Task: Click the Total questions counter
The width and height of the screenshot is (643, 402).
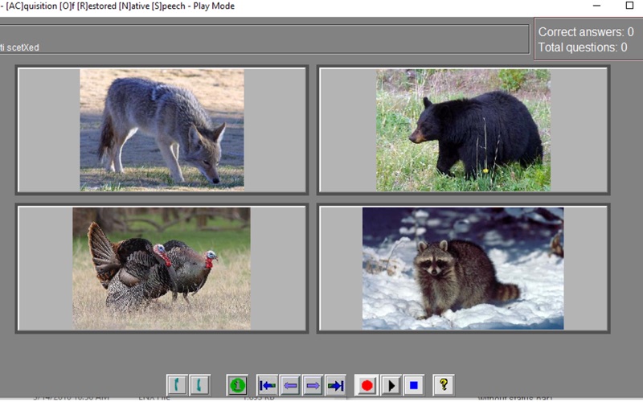Action: click(582, 47)
